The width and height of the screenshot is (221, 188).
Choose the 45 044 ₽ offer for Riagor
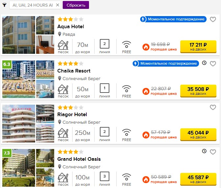pyautogui.click(x=198, y=135)
